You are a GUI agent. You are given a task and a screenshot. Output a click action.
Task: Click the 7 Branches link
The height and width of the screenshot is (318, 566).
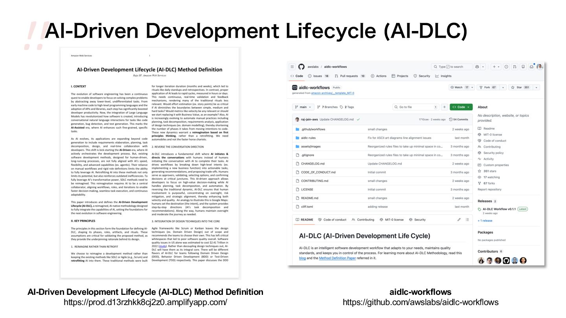click(327, 107)
